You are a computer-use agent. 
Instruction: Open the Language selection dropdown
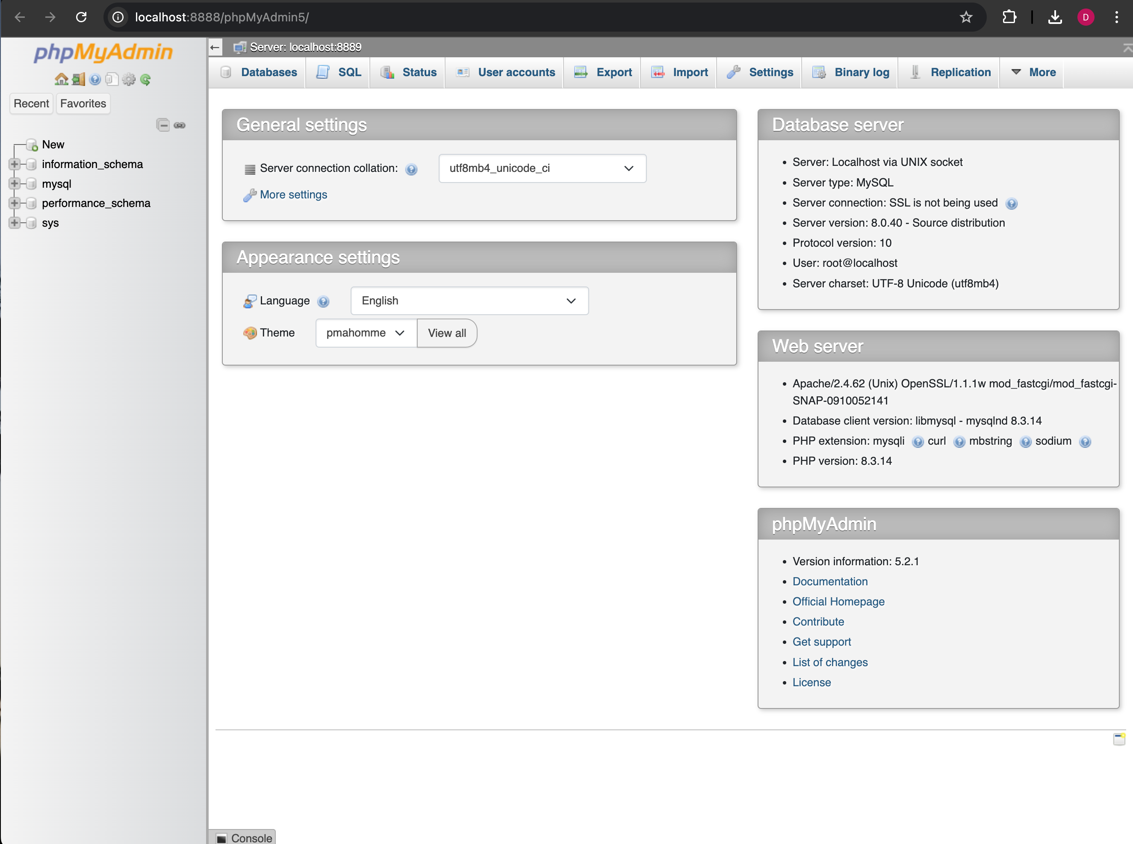(469, 301)
